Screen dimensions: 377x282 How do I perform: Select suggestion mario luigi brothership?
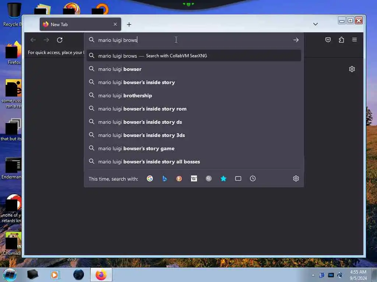click(x=194, y=95)
